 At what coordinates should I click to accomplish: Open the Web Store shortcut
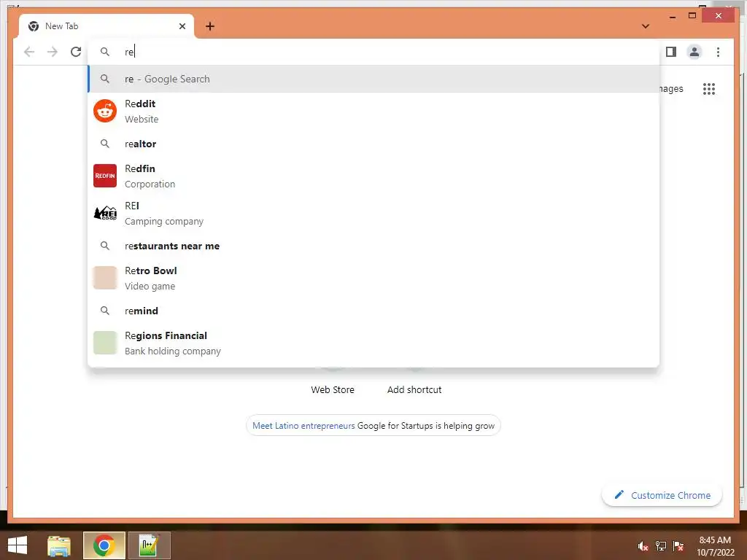click(333, 389)
